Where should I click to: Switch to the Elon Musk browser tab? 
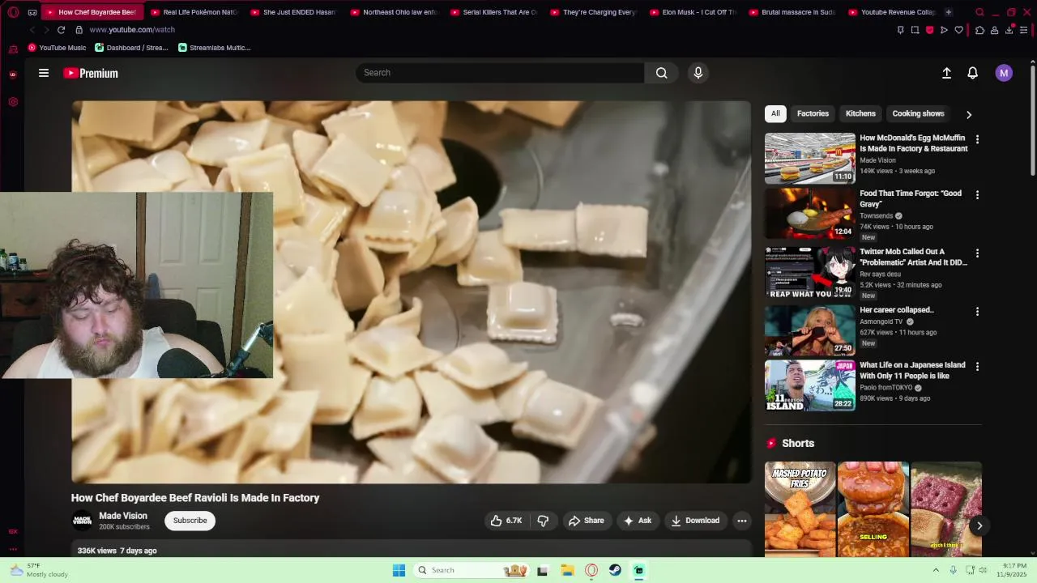click(x=693, y=12)
